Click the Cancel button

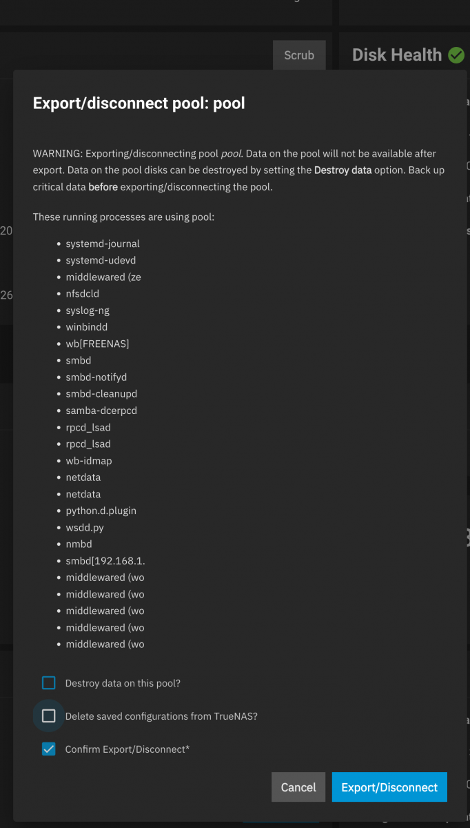pyautogui.click(x=298, y=787)
